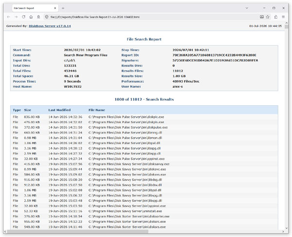Toggle reader view icon in address bar

coord(262,17)
